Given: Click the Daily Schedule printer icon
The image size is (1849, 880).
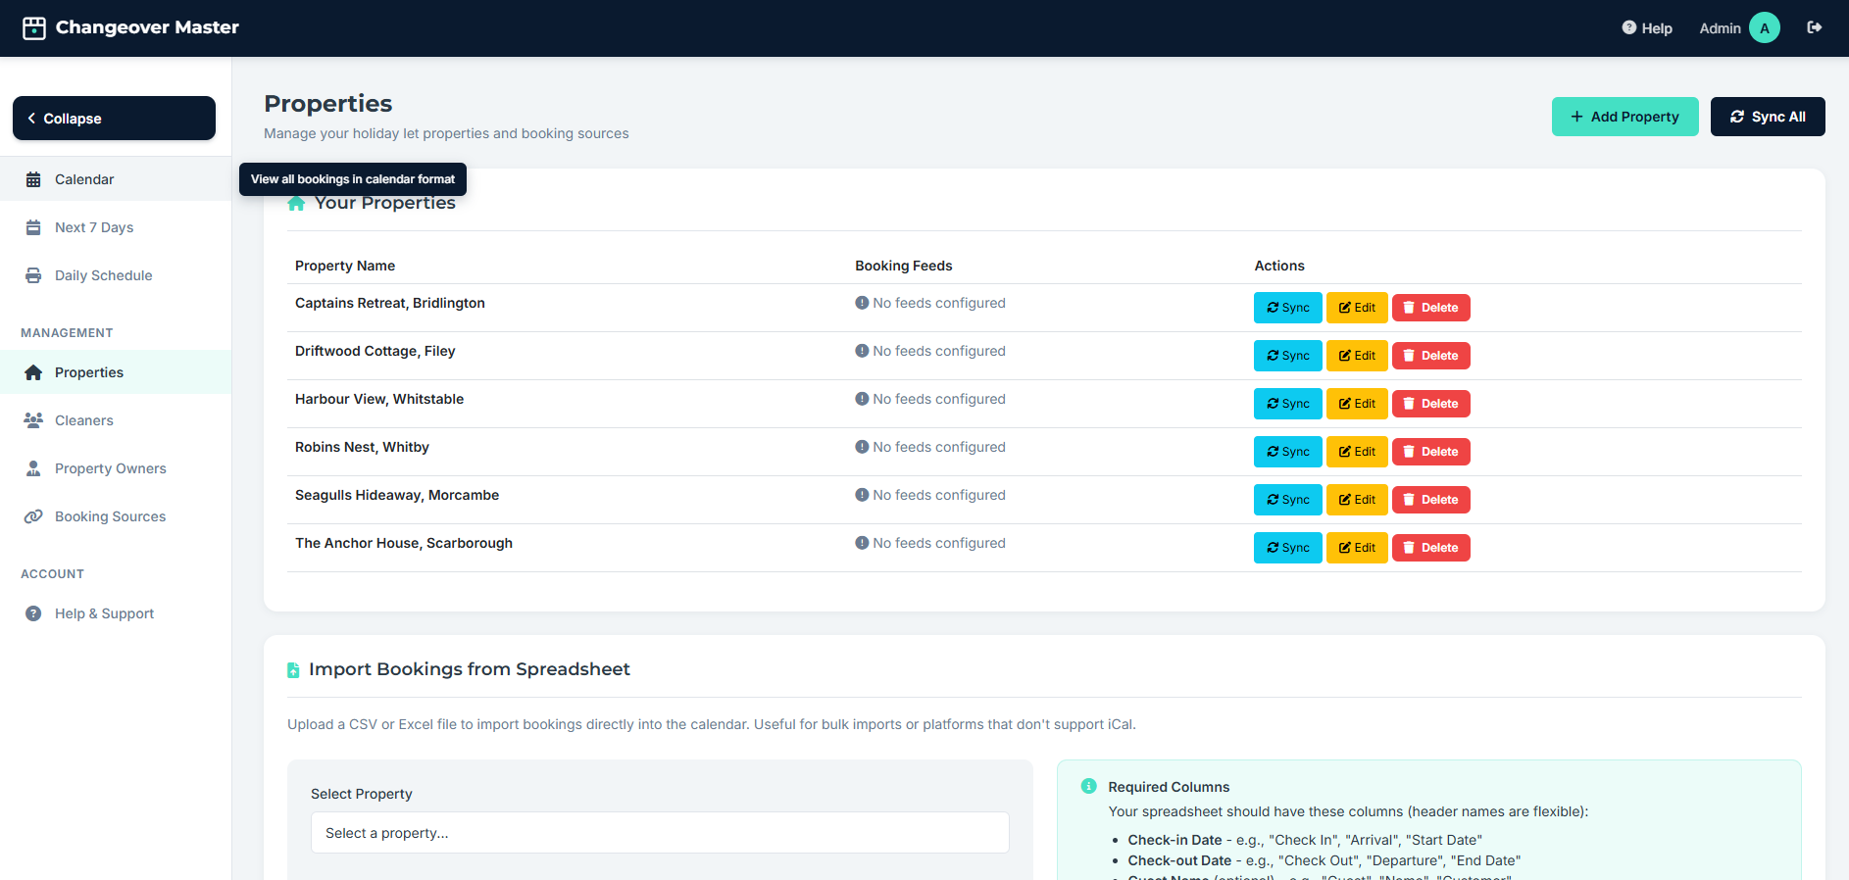Looking at the screenshot, I should click(33, 275).
